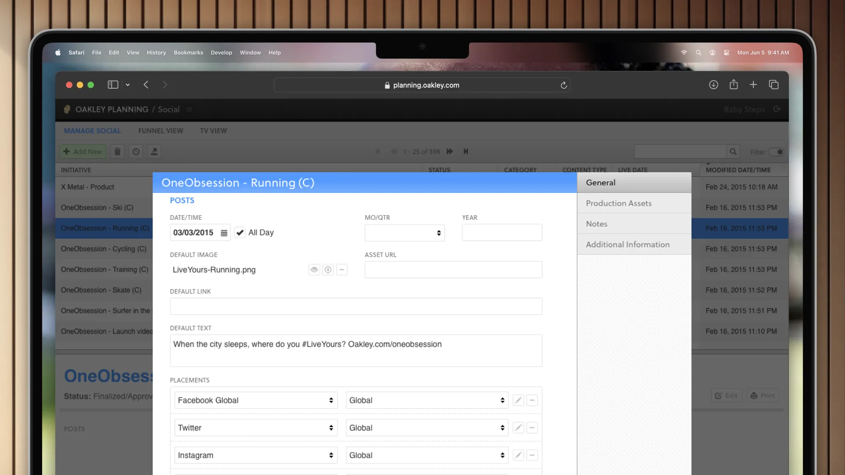Screen dimensions: 845x475
Task: Open the Global region dropdown for Instagram
Action: (427, 455)
